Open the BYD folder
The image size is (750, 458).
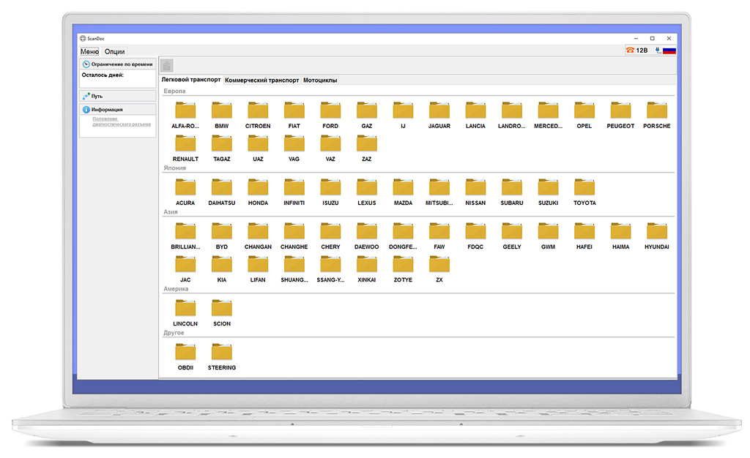[x=221, y=236]
